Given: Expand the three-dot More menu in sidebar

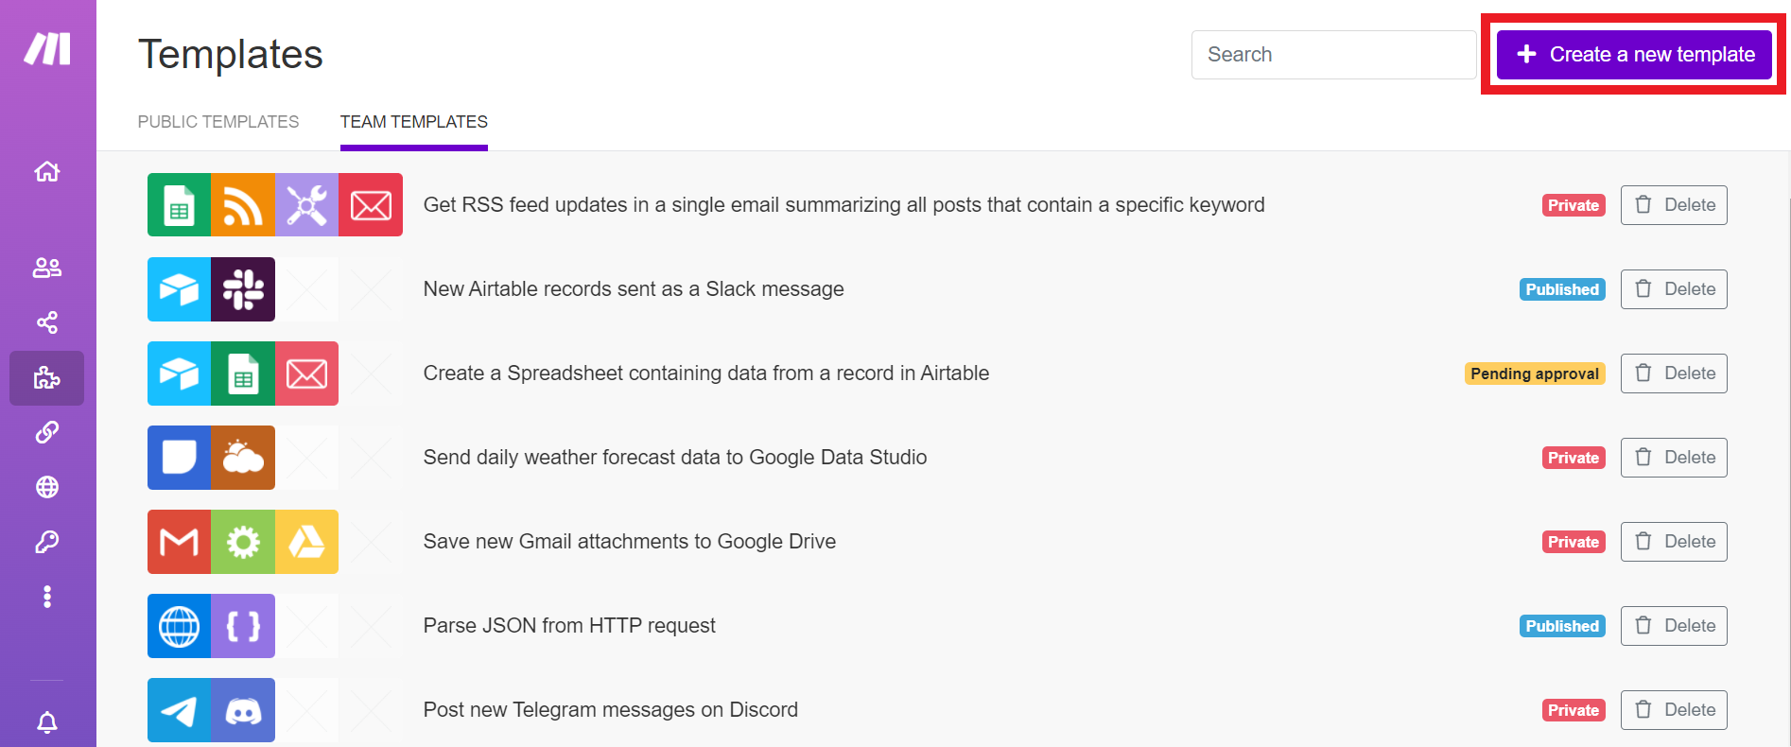Looking at the screenshot, I should [47, 597].
